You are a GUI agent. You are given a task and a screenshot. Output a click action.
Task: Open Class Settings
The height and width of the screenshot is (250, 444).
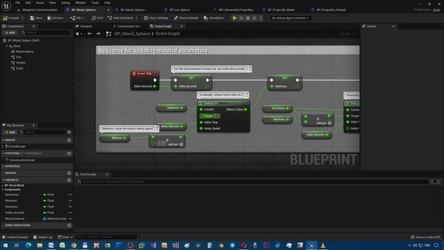pos(155,18)
